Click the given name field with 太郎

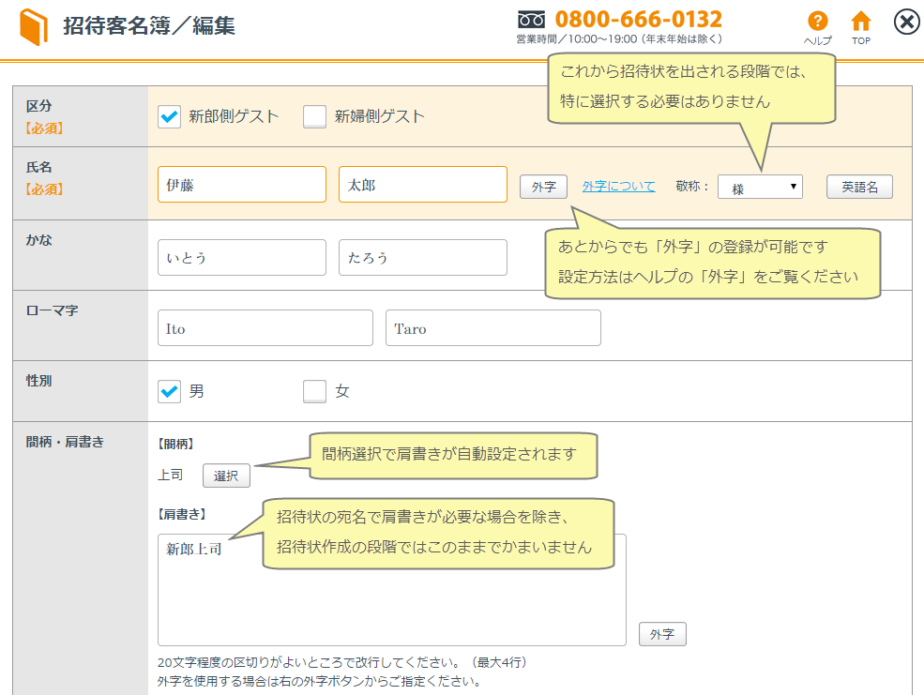[x=422, y=185]
